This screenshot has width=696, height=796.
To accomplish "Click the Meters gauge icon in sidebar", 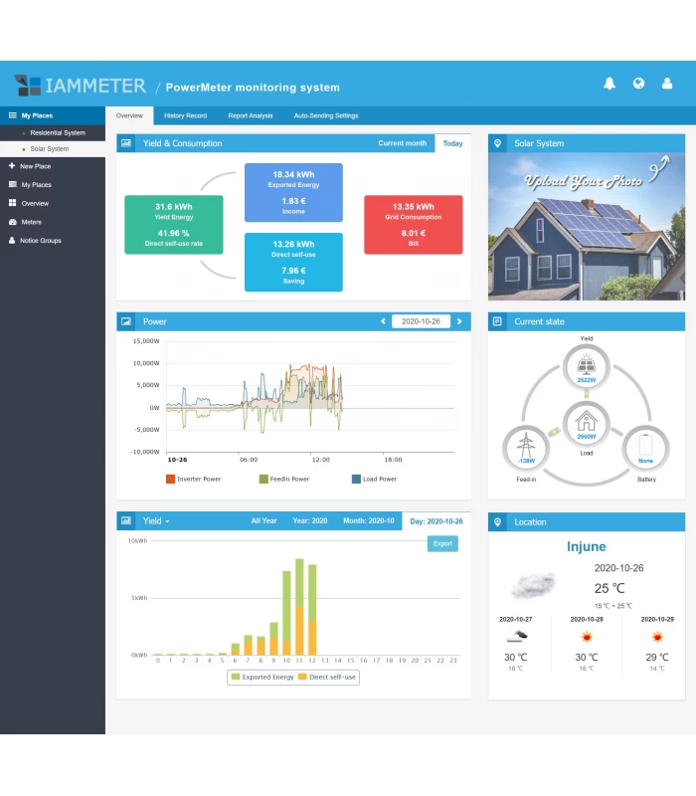I will 13,222.
